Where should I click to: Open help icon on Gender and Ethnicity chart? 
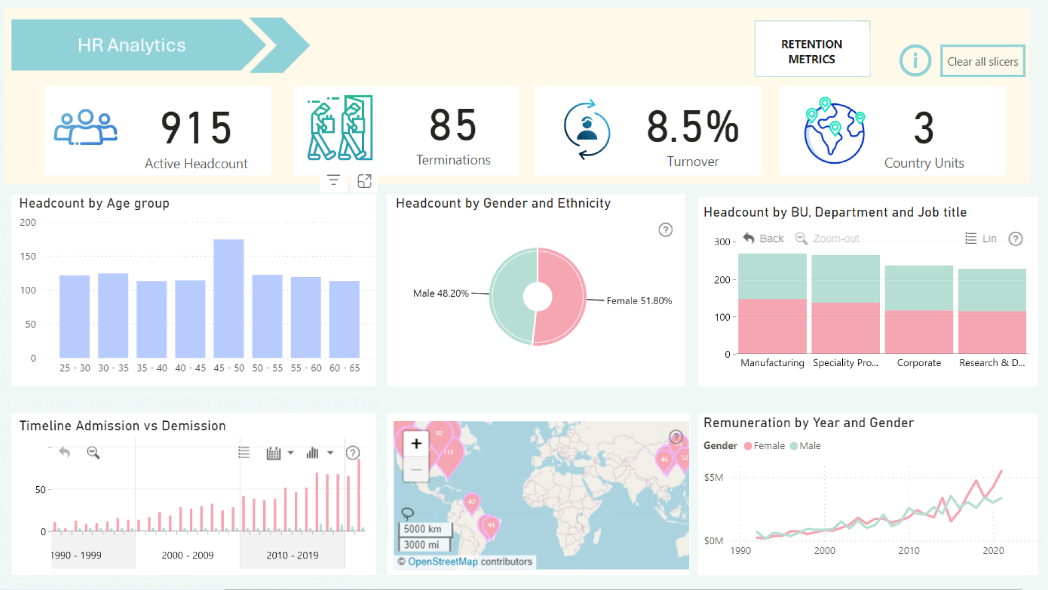coord(665,230)
